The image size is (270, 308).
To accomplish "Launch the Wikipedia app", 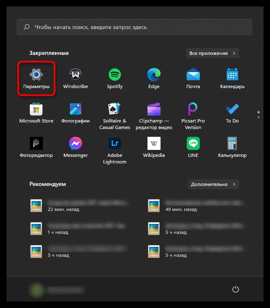I will coord(154,148).
